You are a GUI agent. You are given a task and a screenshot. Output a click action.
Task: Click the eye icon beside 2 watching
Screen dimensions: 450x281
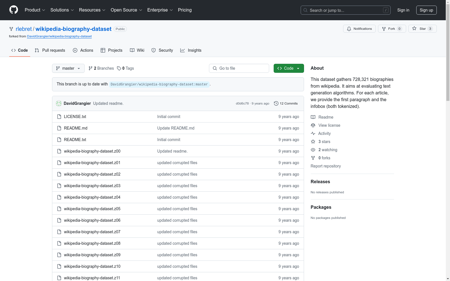[313, 150]
